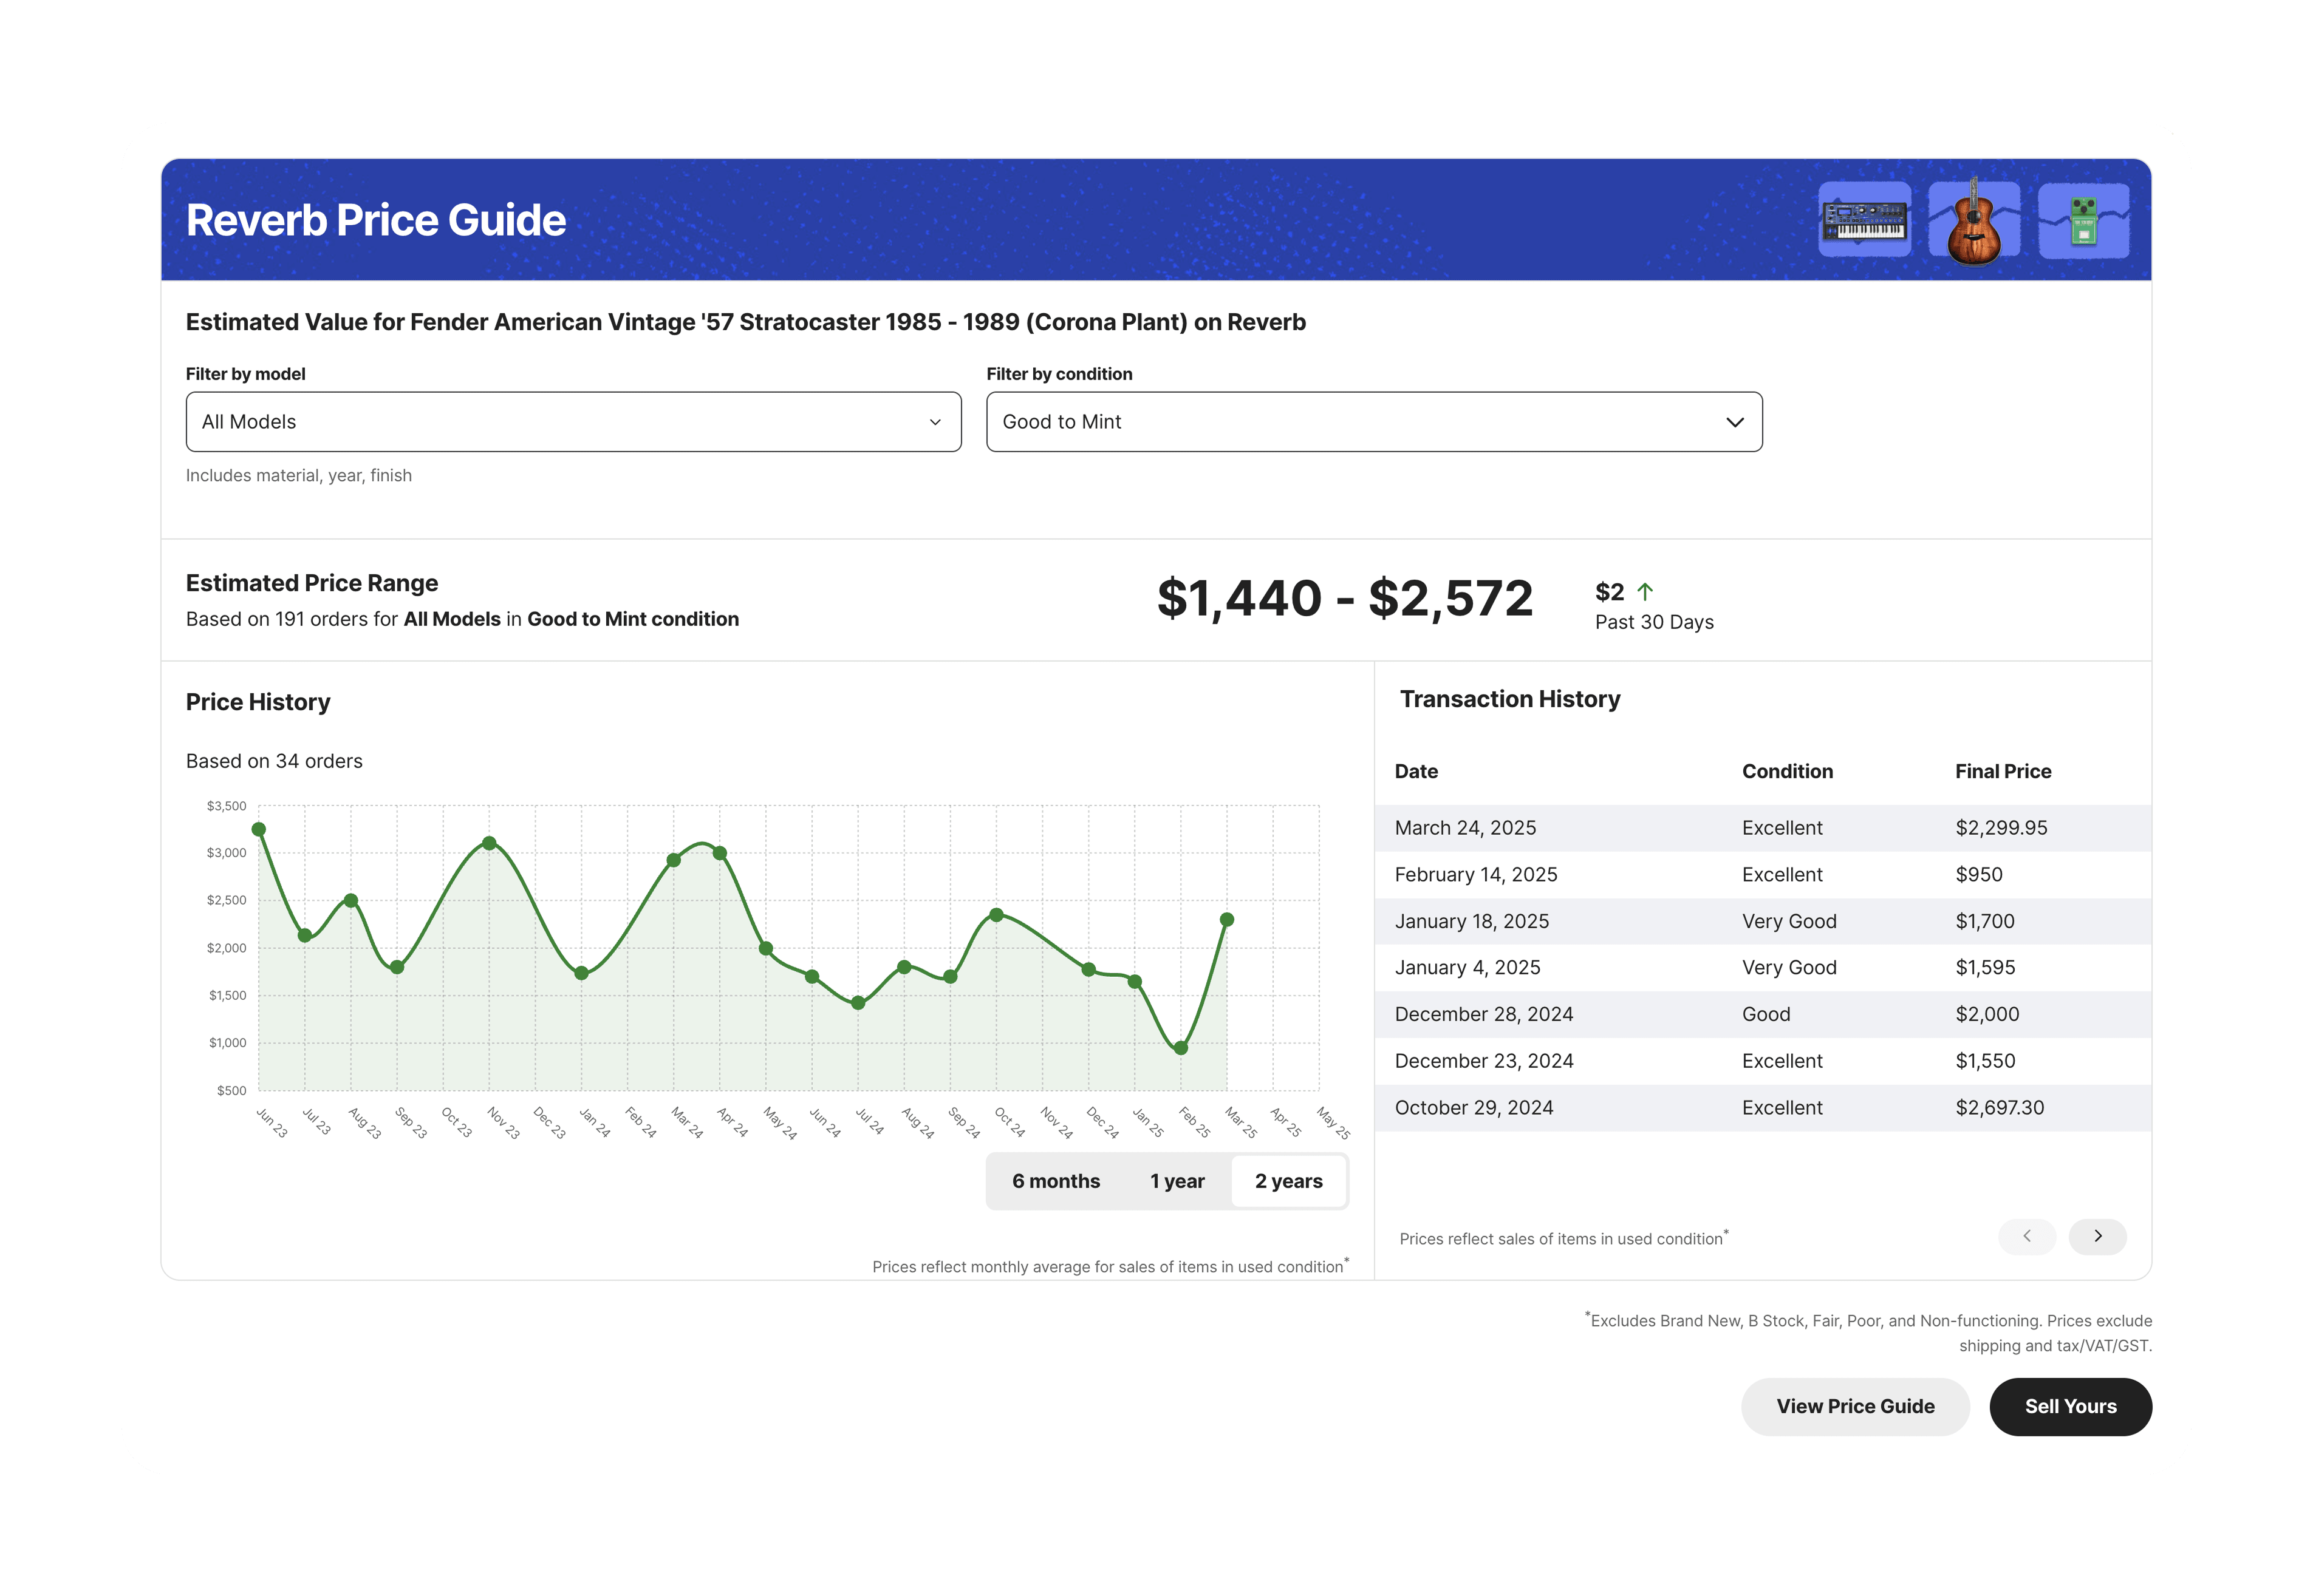The height and width of the screenshot is (1596, 2313).
Task: Select the synthesizer keyboard category icon
Action: click(x=1865, y=219)
